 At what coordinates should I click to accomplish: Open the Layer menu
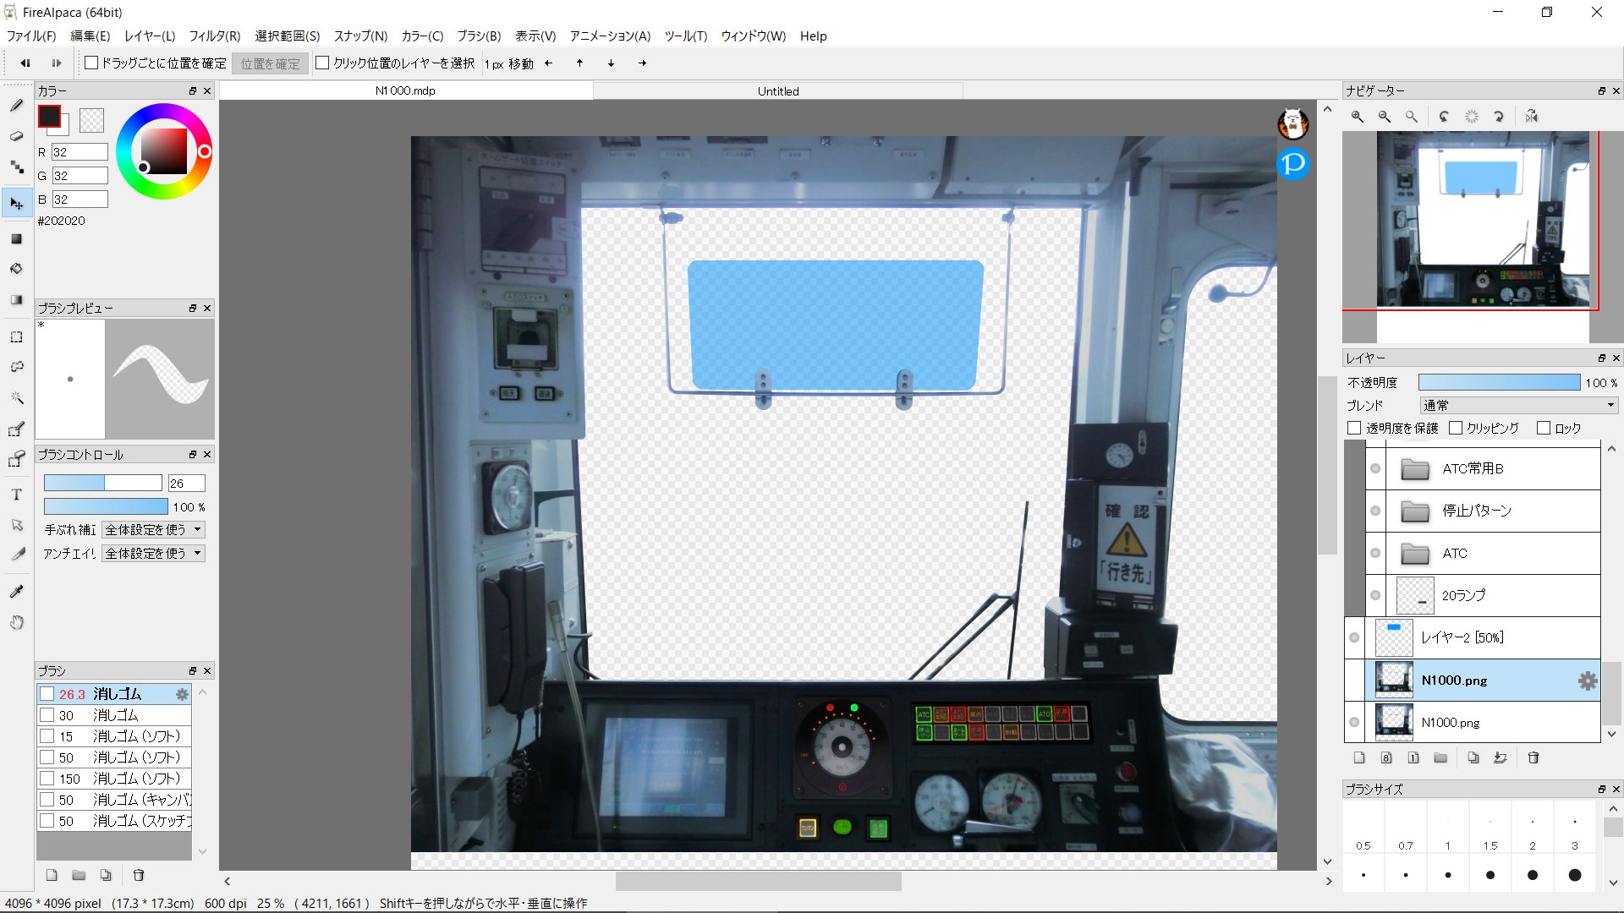[150, 36]
